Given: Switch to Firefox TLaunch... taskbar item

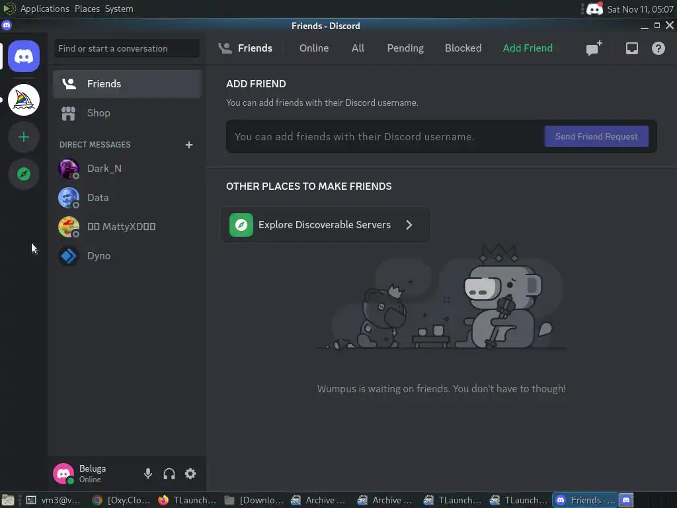Looking at the screenshot, I should click(188, 500).
